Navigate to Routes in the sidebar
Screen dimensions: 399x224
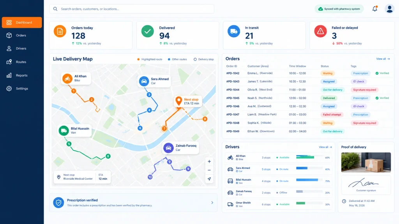pos(22,62)
